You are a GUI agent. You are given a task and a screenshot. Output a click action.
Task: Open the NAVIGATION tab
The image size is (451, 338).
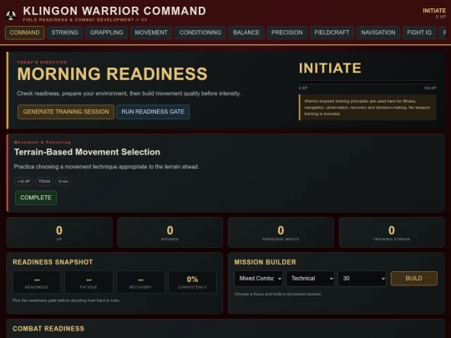tap(378, 33)
